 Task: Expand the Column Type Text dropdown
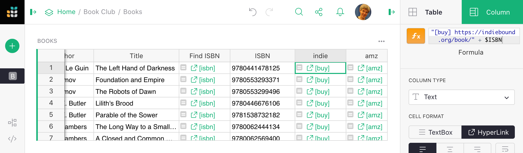(x=461, y=97)
